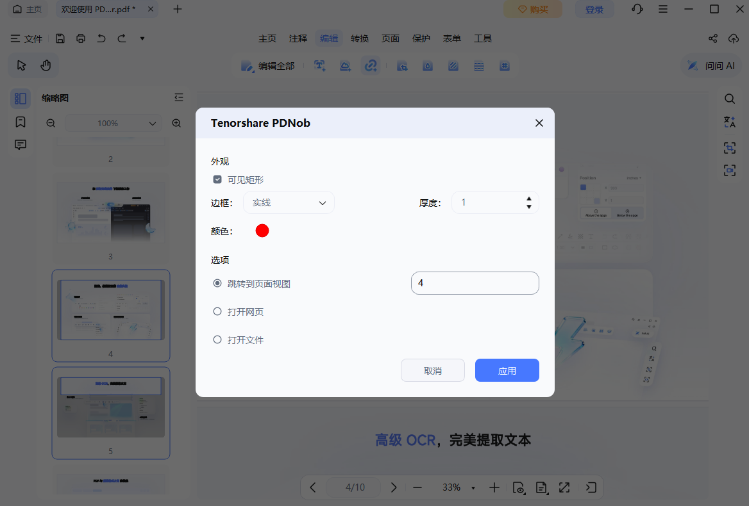Image resolution: width=749 pixels, height=506 pixels.
Task: Select the 打开文件 radio option
Action: [x=217, y=339]
